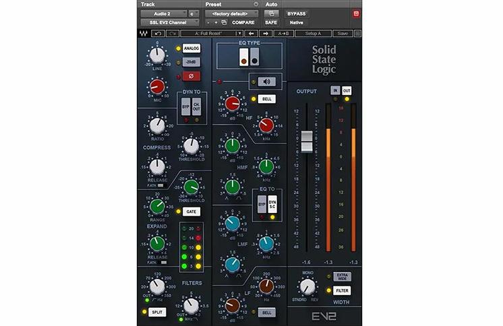Open the Audio 2 track selector dropdown
The height and width of the screenshot is (326, 503).
click(164, 13)
